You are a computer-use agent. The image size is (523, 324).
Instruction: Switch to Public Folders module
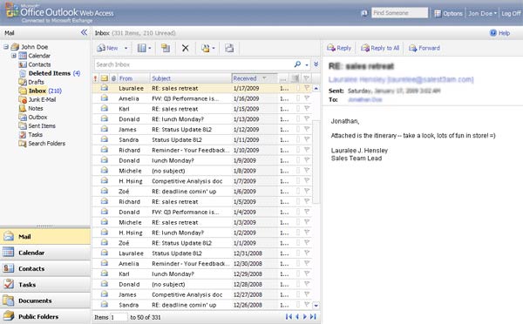(45, 316)
